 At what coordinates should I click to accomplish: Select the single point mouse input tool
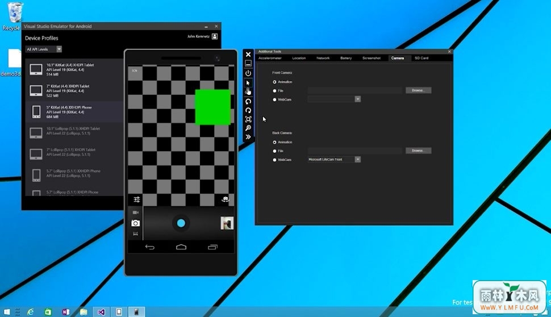coord(248,83)
